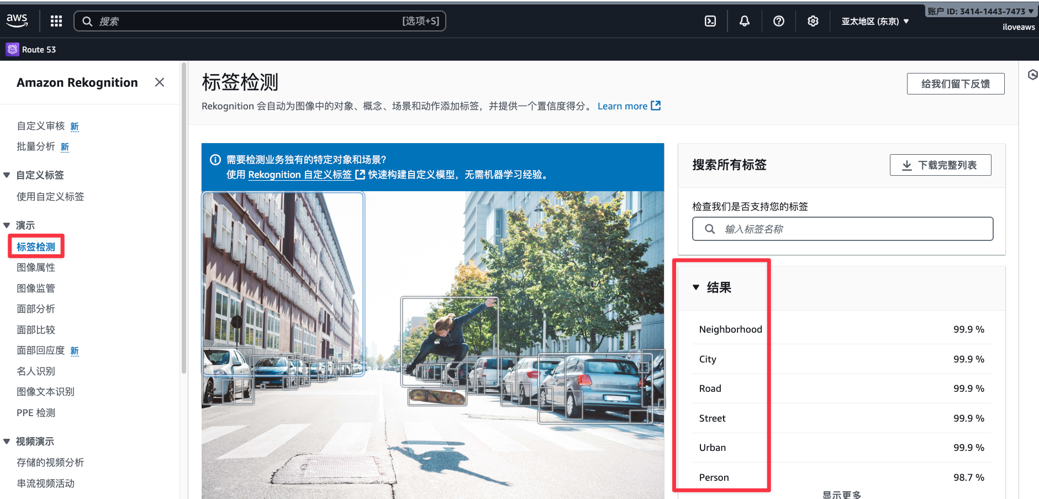Click the 下载完整列表 download button
The width and height of the screenshot is (1039, 499).
pos(940,165)
